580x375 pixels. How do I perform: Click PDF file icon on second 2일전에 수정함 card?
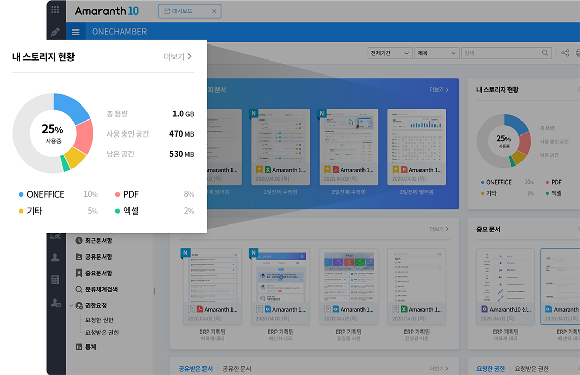[x=336, y=170]
